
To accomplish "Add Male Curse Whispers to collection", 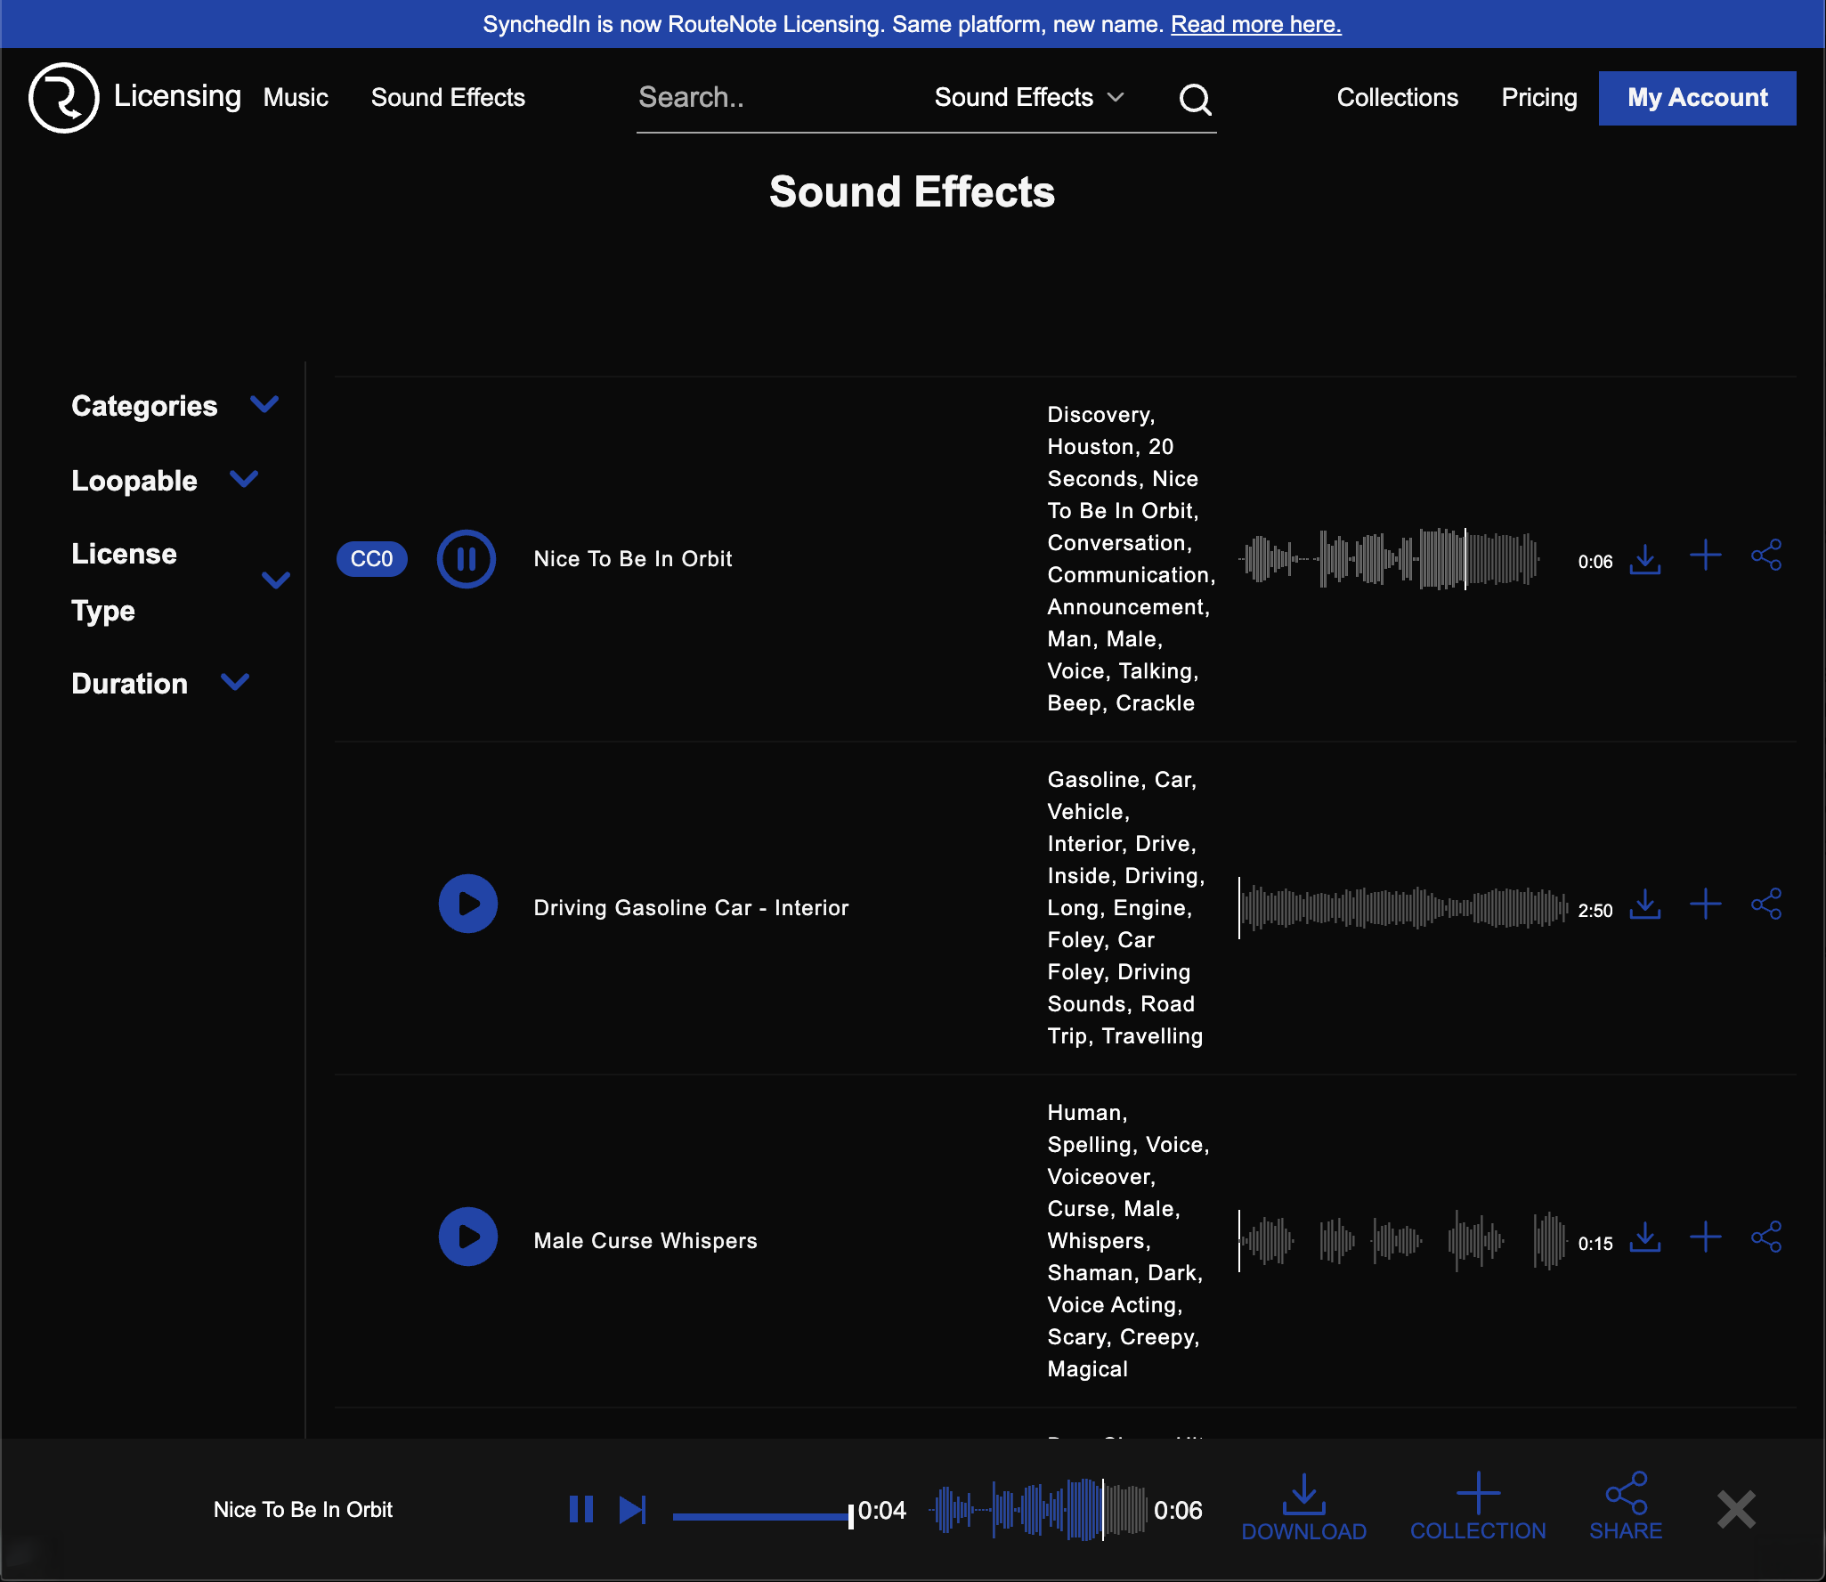I will tap(1705, 1237).
